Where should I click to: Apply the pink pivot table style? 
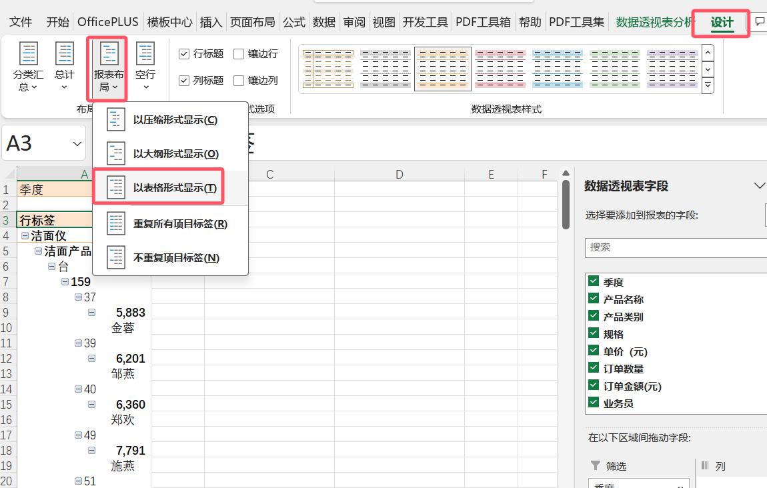click(500, 69)
